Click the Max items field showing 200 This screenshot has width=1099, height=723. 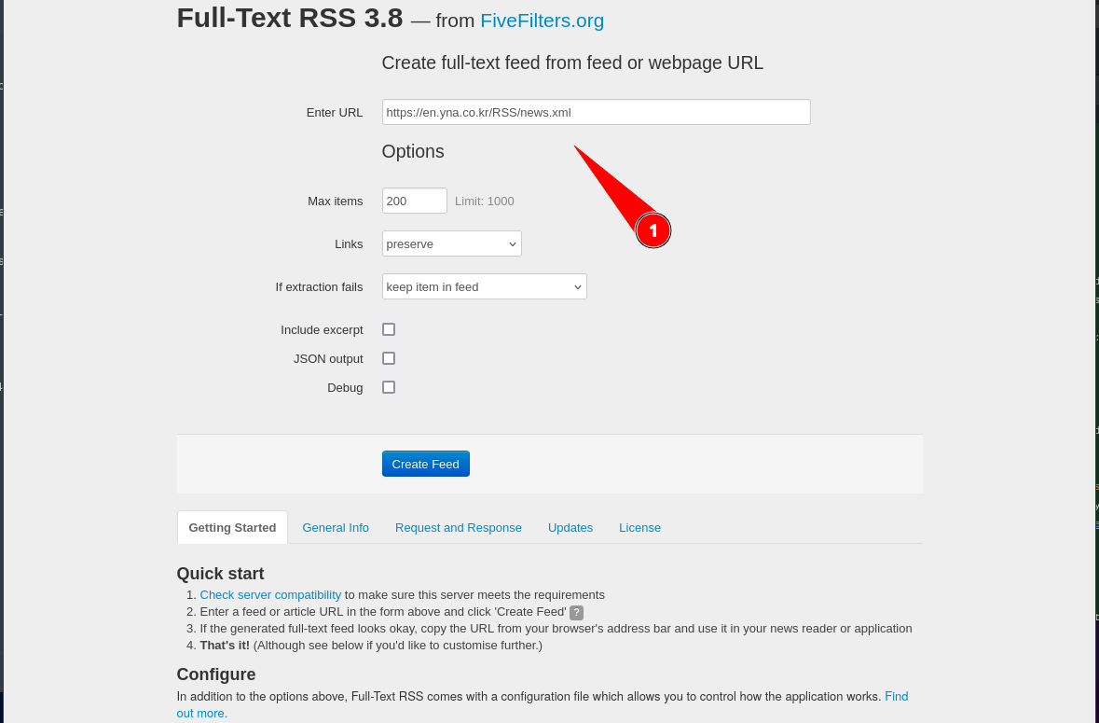click(x=414, y=201)
